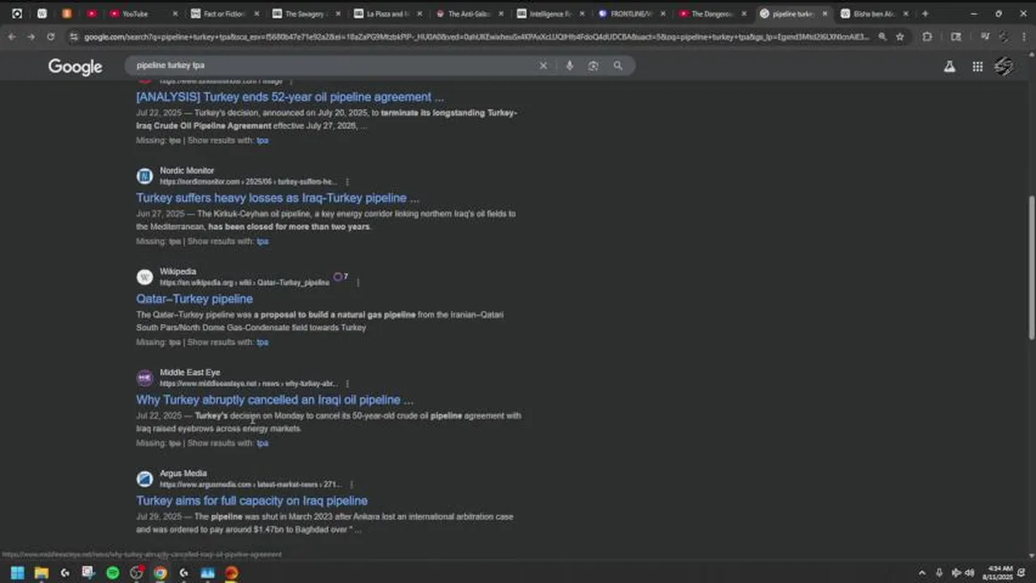
Task: Open 'Turkey aims for full capacity on Iraq pipeline' result
Action: (252, 500)
